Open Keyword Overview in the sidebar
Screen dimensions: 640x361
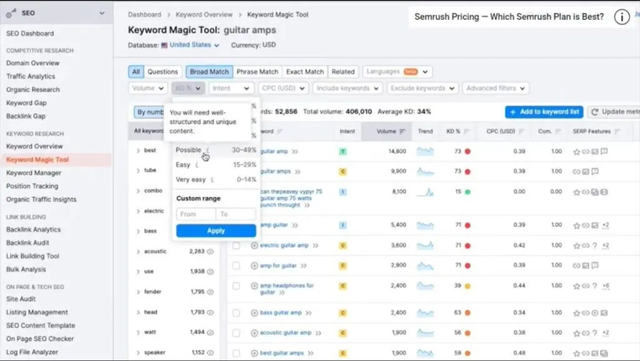pos(34,147)
